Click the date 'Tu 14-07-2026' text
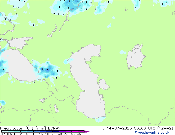 [116, 128]
